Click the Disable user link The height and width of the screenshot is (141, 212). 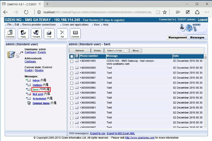pyautogui.click(x=39, y=70)
